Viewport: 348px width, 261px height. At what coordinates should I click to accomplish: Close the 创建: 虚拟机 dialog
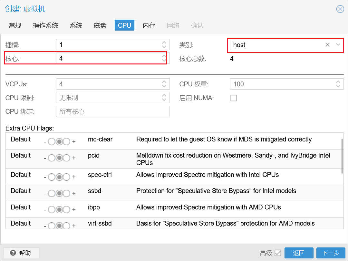pos(340,9)
